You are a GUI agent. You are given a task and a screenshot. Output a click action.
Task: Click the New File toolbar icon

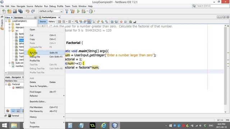pyautogui.click(x=4, y=11)
